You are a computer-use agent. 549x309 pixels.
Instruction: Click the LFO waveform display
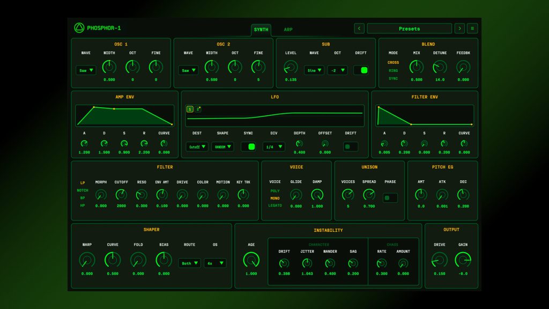(x=275, y=115)
